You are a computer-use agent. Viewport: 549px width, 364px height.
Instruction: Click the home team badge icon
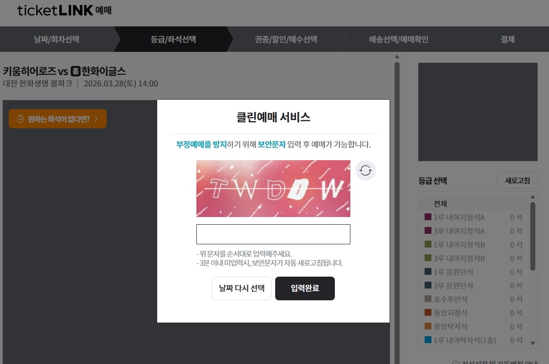[x=75, y=71]
